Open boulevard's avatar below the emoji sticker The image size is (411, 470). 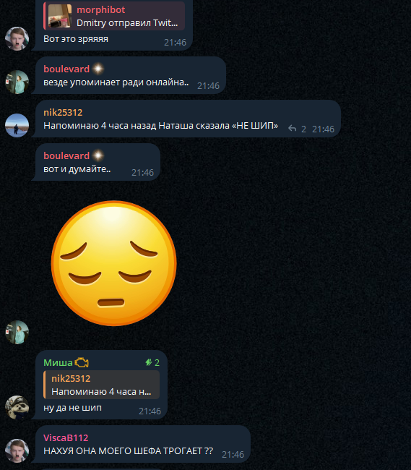17,332
